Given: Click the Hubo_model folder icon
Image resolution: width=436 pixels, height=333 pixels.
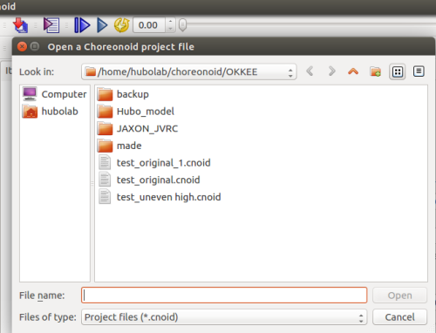Looking at the screenshot, I should point(105,112).
